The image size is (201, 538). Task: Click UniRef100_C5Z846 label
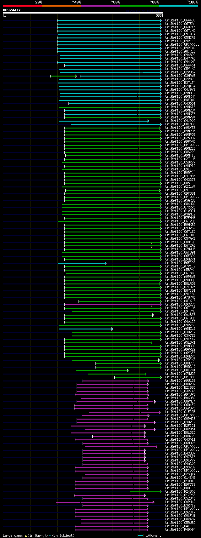(x=180, y=498)
